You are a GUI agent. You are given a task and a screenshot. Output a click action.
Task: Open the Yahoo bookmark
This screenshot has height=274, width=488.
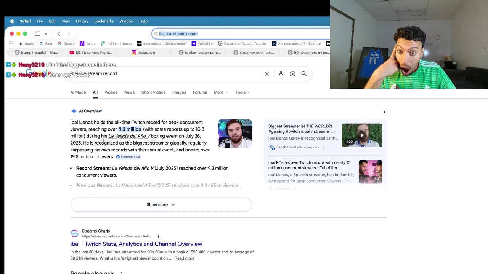point(88,43)
